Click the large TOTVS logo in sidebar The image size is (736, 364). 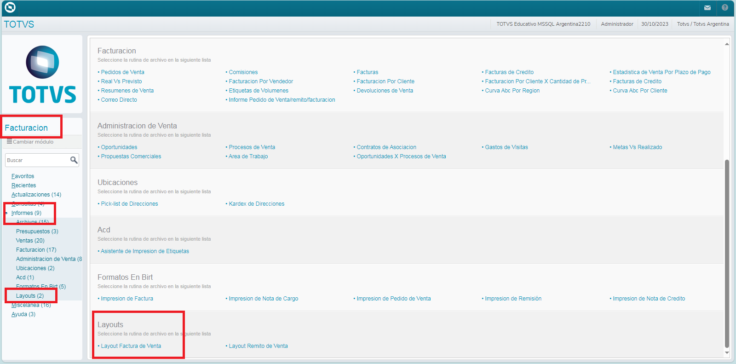42,75
